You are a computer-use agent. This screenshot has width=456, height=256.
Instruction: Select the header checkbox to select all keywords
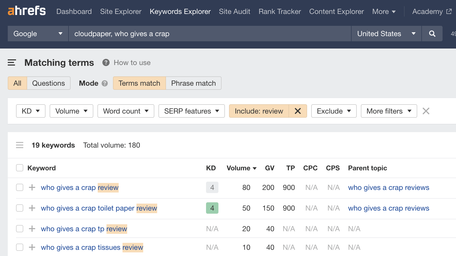19,168
